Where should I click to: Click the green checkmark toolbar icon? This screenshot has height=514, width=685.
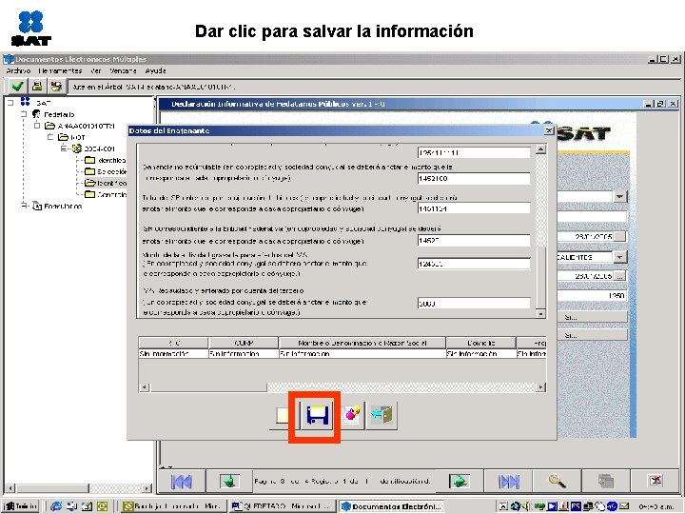(17, 86)
